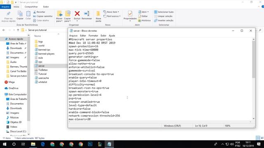The width and height of the screenshot is (264, 148).
Task: Click Copiar caminho in the ribbon
Action: [43, 16]
